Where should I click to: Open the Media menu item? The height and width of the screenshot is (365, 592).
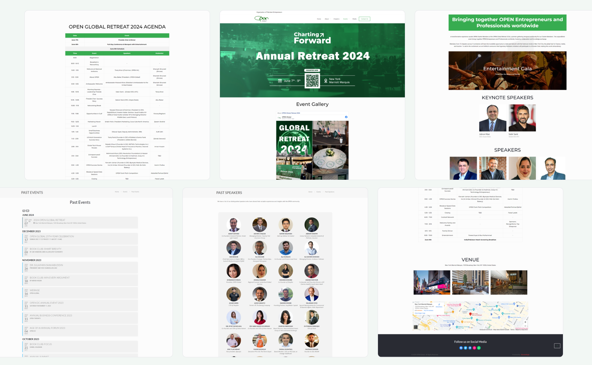point(354,19)
